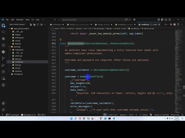Refresh the Explorer file tree
This screenshot has height=138, width=185.
[x=38, y=24]
